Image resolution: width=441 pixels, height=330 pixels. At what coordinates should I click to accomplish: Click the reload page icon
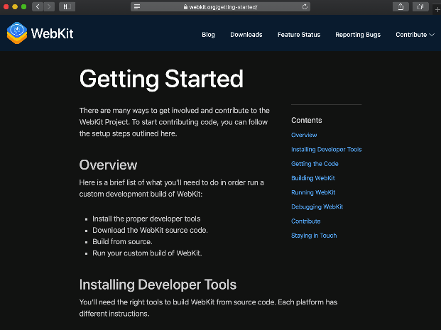pos(305,7)
